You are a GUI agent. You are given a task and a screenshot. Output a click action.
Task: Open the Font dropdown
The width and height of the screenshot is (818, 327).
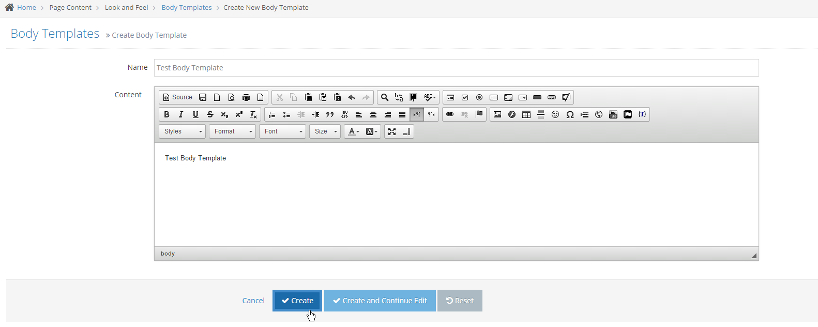pyautogui.click(x=282, y=131)
